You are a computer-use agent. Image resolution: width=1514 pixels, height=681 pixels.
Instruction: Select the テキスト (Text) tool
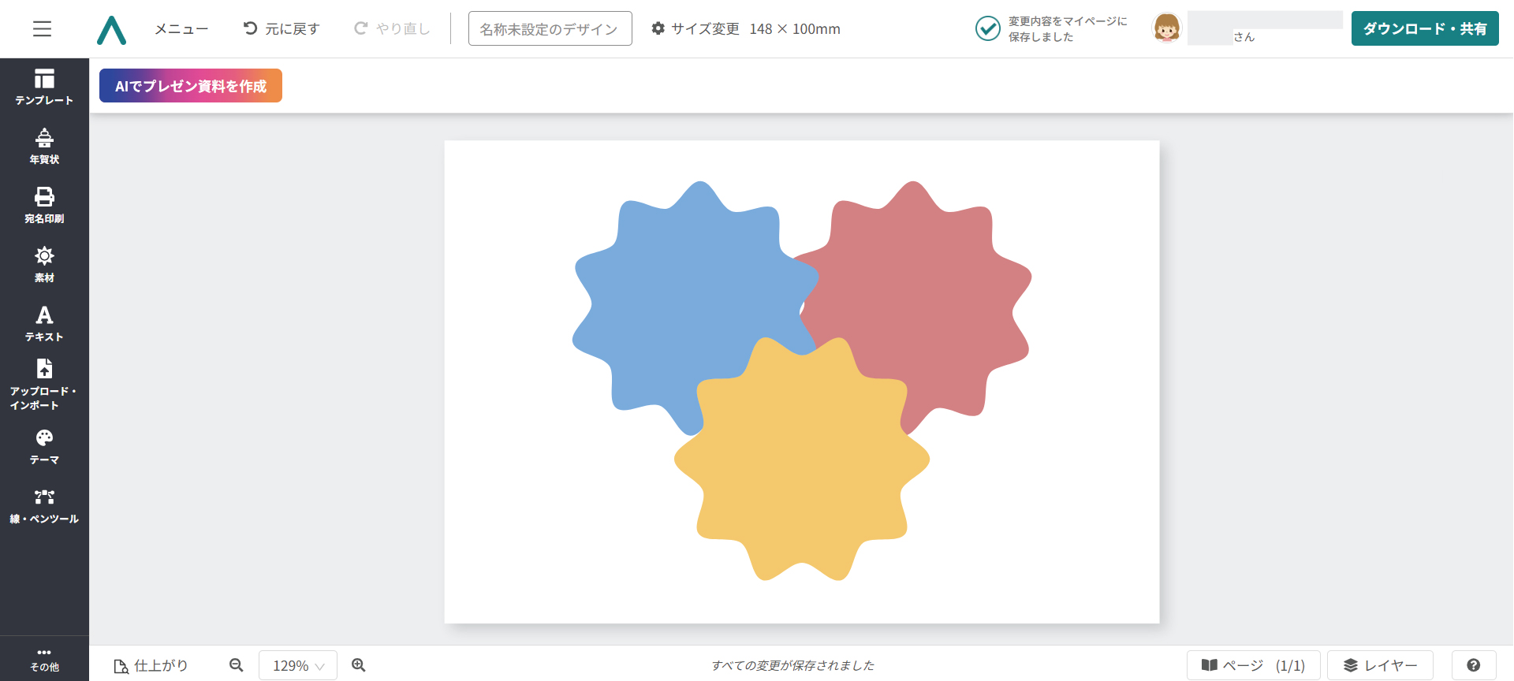pos(44,323)
